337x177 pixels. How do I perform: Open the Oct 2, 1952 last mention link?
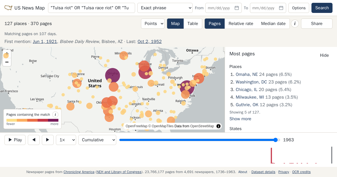coord(150,42)
